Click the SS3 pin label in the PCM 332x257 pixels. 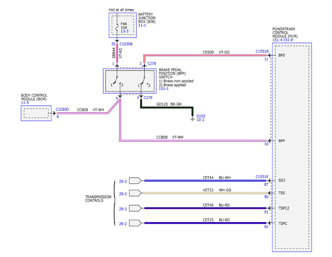pyautogui.click(x=282, y=180)
